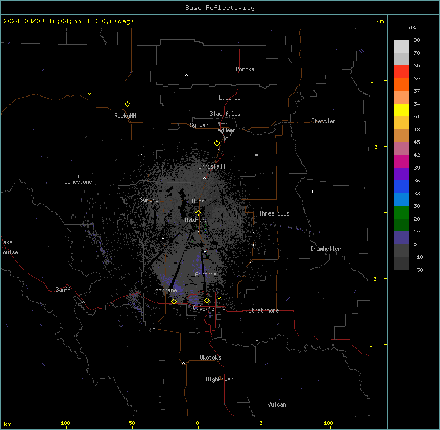
Task: Click the pink 45-42 dBZ legend swatch
Action: [401, 149]
